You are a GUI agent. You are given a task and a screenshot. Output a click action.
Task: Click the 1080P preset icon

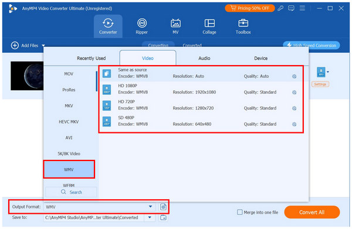pos(107,90)
